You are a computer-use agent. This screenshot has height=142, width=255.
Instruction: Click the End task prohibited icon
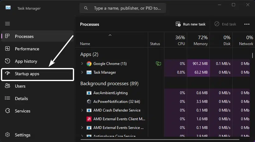[x=217, y=24]
